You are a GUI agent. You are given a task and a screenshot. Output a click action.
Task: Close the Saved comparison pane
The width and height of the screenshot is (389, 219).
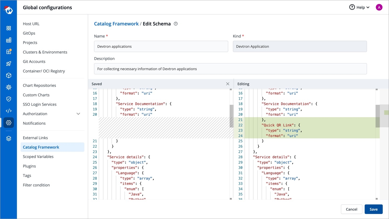click(228, 84)
